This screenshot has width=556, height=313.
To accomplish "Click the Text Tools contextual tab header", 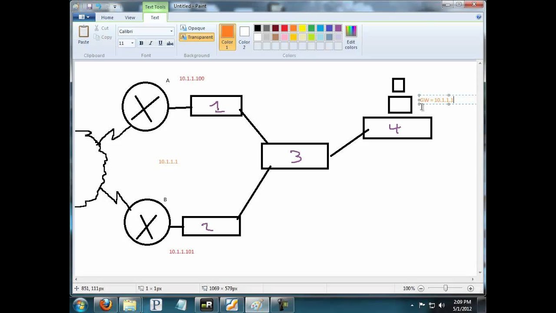I will (x=155, y=7).
